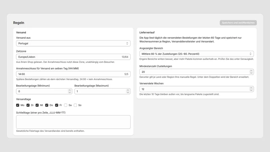Uncheck the Di shipping day checkbox
Screen dimensions: 270x152
(28, 105)
